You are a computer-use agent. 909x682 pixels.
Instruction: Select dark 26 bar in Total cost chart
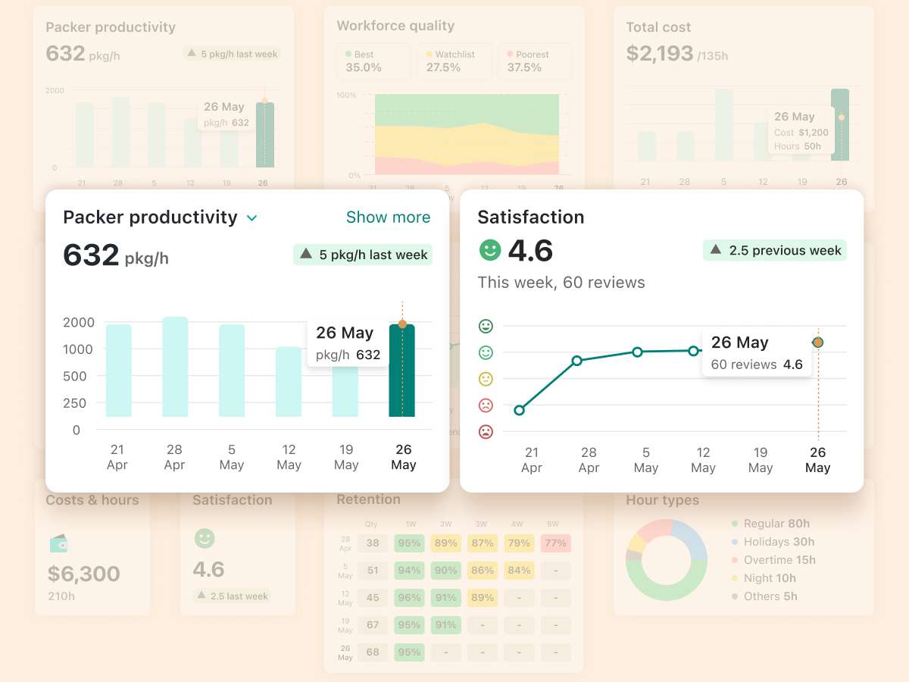[840, 125]
